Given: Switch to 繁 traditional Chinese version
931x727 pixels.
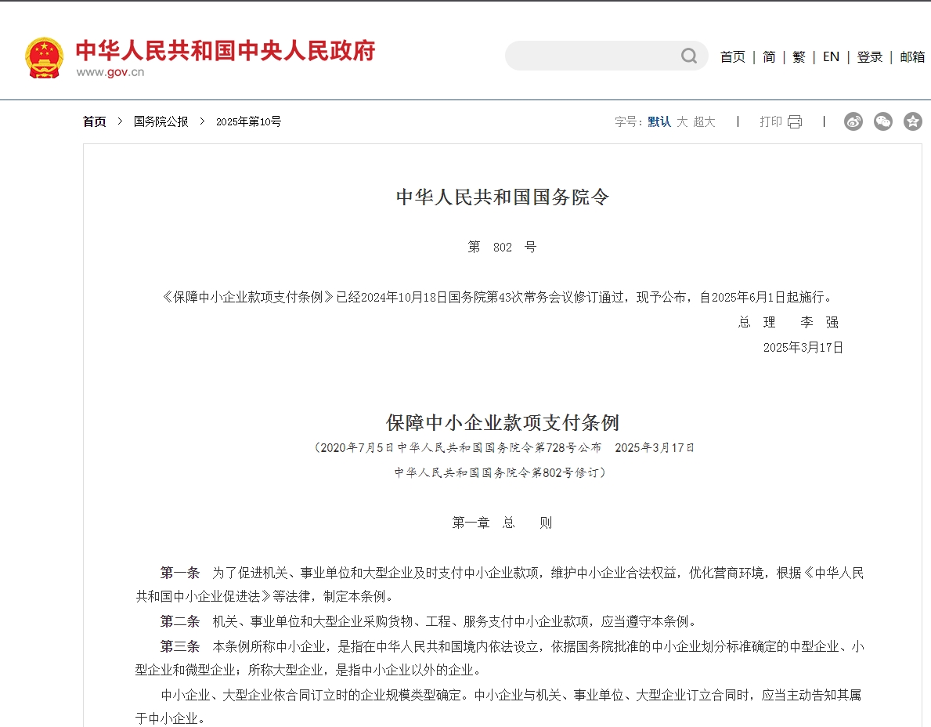Looking at the screenshot, I should [x=799, y=56].
